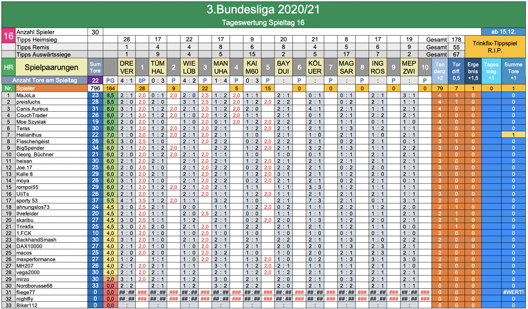Click player name 'Biker112'
The image size is (528, 309).
27,305
